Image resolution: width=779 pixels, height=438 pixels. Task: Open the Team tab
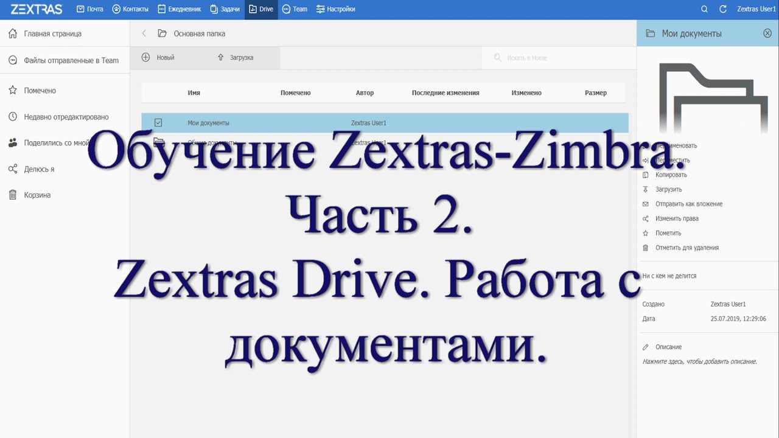click(295, 9)
